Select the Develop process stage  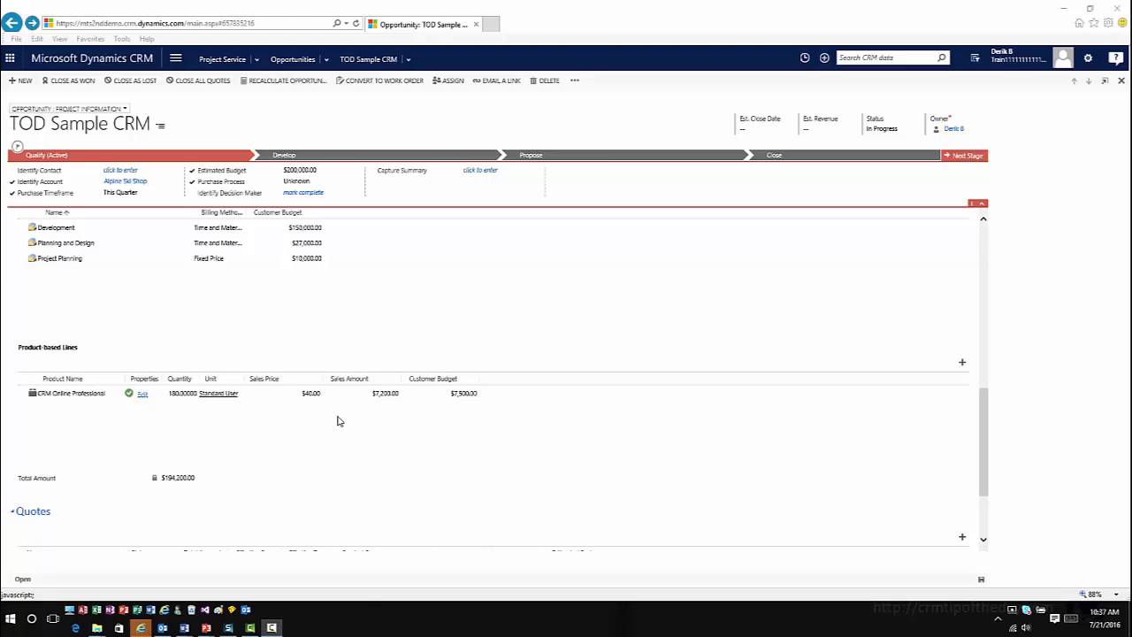(x=378, y=155)
